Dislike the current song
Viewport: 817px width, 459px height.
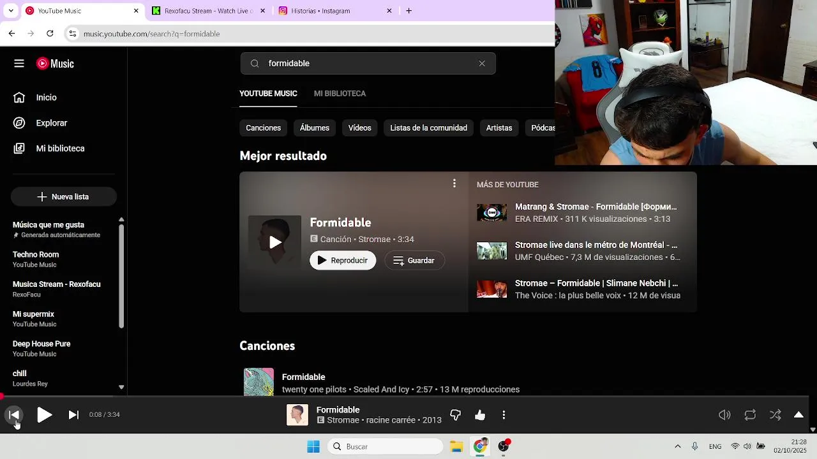click(456, 415)
